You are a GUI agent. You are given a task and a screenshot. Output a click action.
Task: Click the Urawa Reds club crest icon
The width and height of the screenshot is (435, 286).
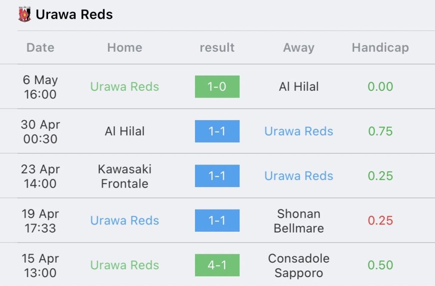(x=24, y=14)
